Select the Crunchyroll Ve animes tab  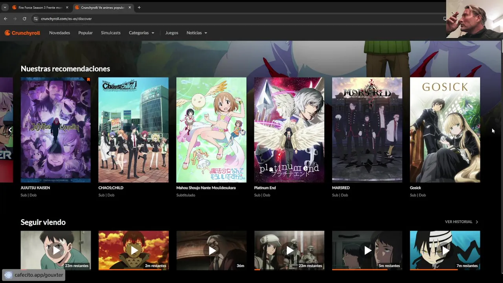click(x=103, y=7)
